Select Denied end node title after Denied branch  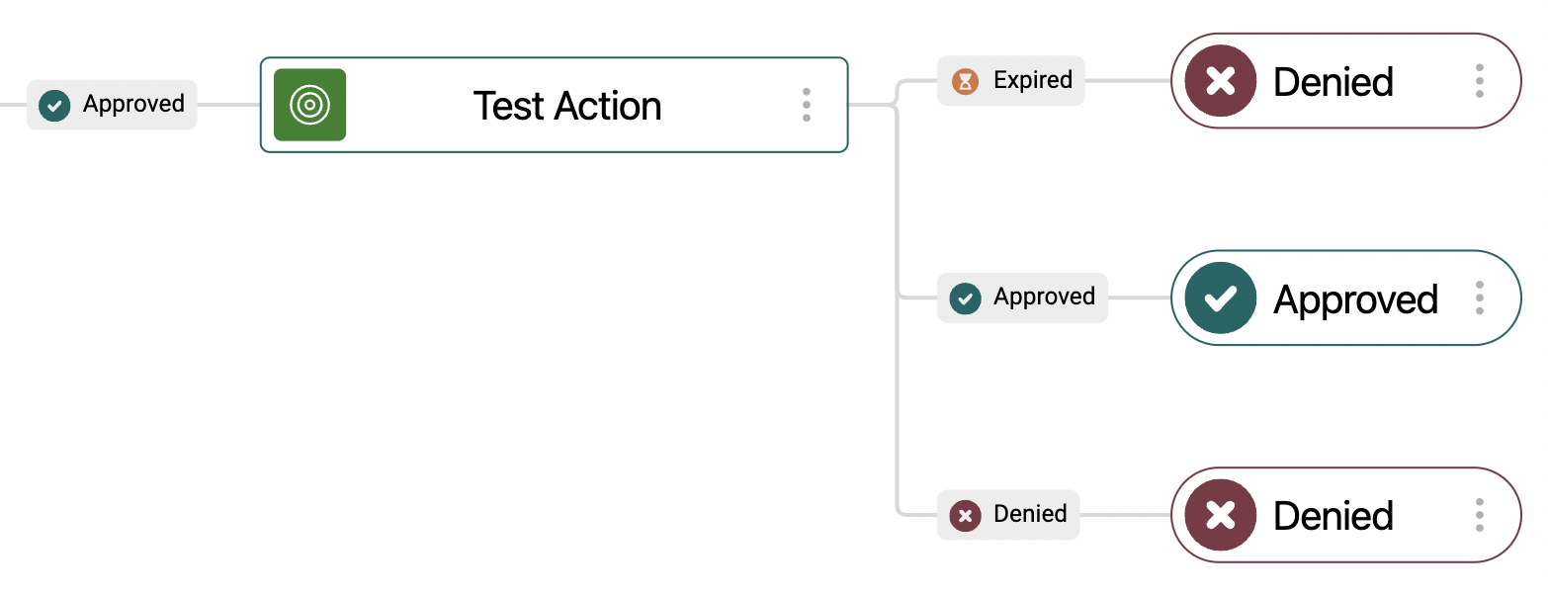pos(1333,515)
